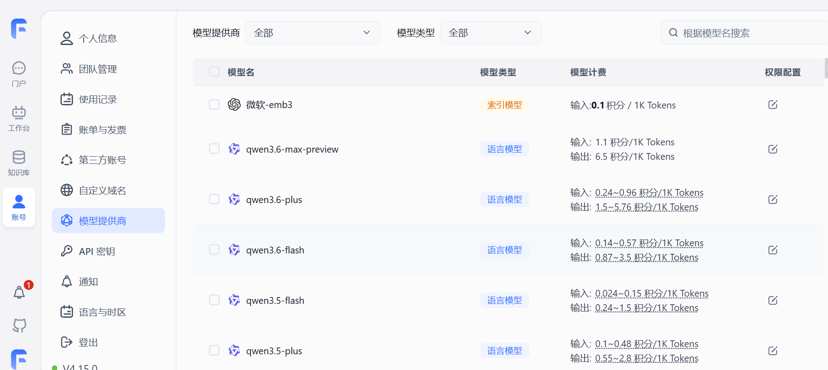Click the Qwen logo beside qwen3.6-plus
This screenshot has width=828, height=370.
point(234,199)
